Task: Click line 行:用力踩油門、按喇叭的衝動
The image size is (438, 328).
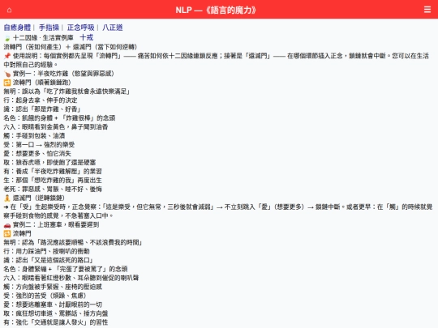Action: pos(46,252)
